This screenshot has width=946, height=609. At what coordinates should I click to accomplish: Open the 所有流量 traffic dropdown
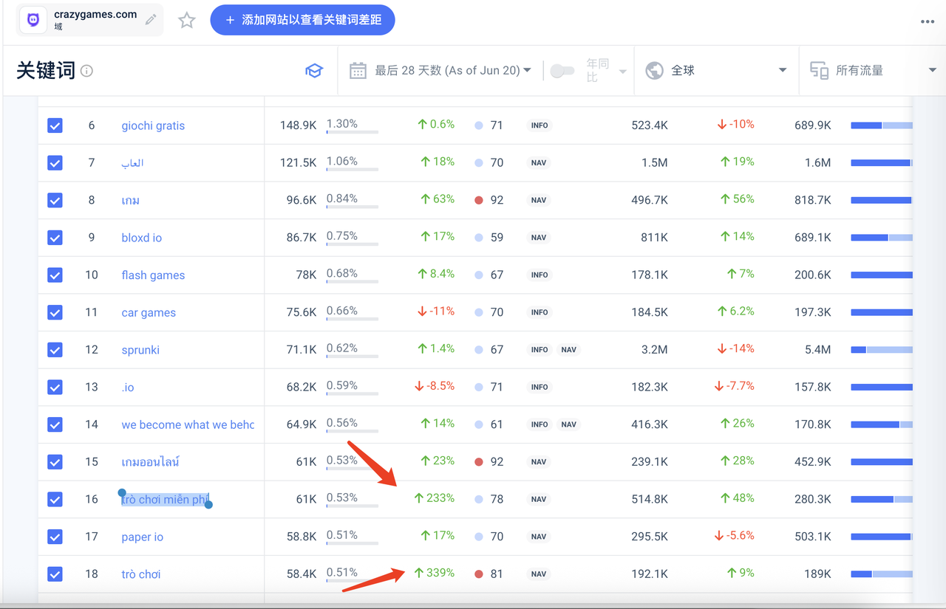pos(932,71)
